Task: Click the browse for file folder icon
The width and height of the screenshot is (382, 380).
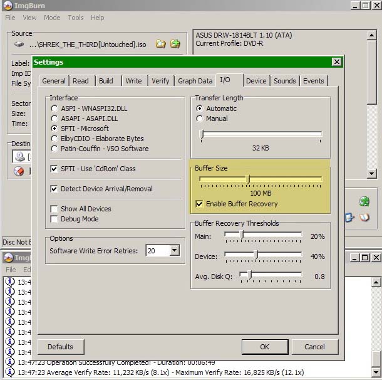Action: [x=161, y=44]
